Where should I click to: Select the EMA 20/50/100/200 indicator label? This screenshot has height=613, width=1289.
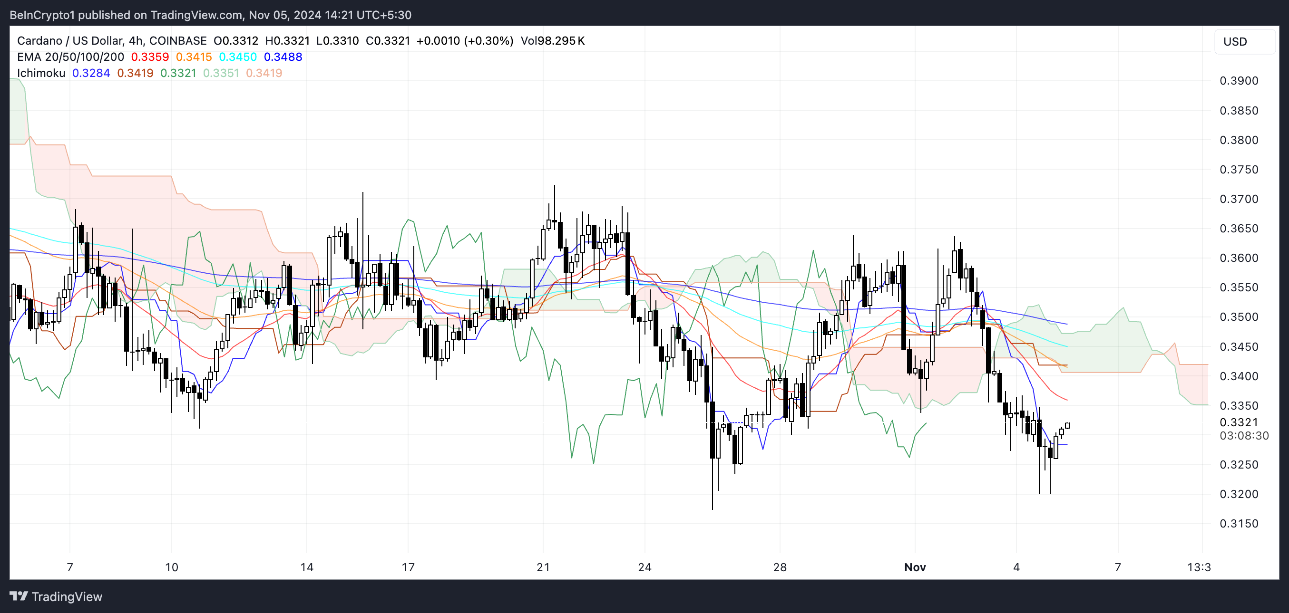[x=70, y=57]
